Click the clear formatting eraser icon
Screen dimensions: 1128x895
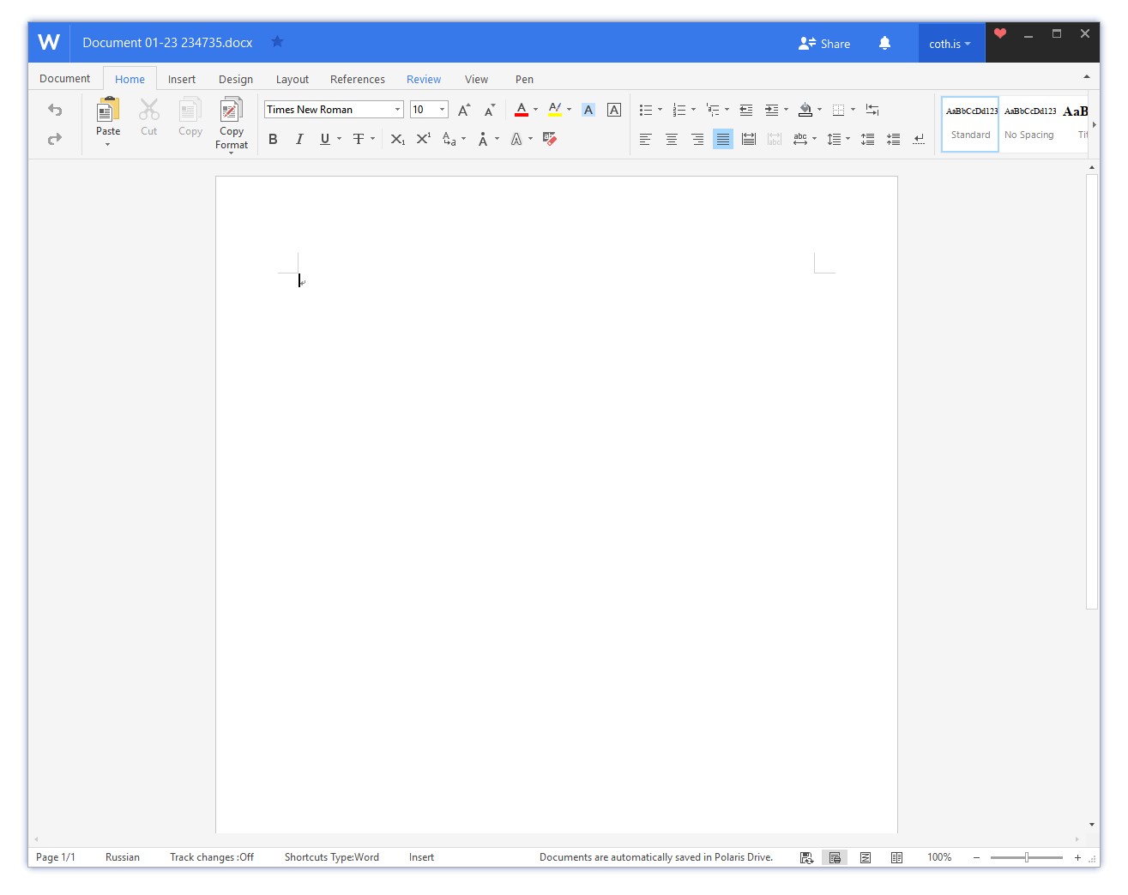550,139
